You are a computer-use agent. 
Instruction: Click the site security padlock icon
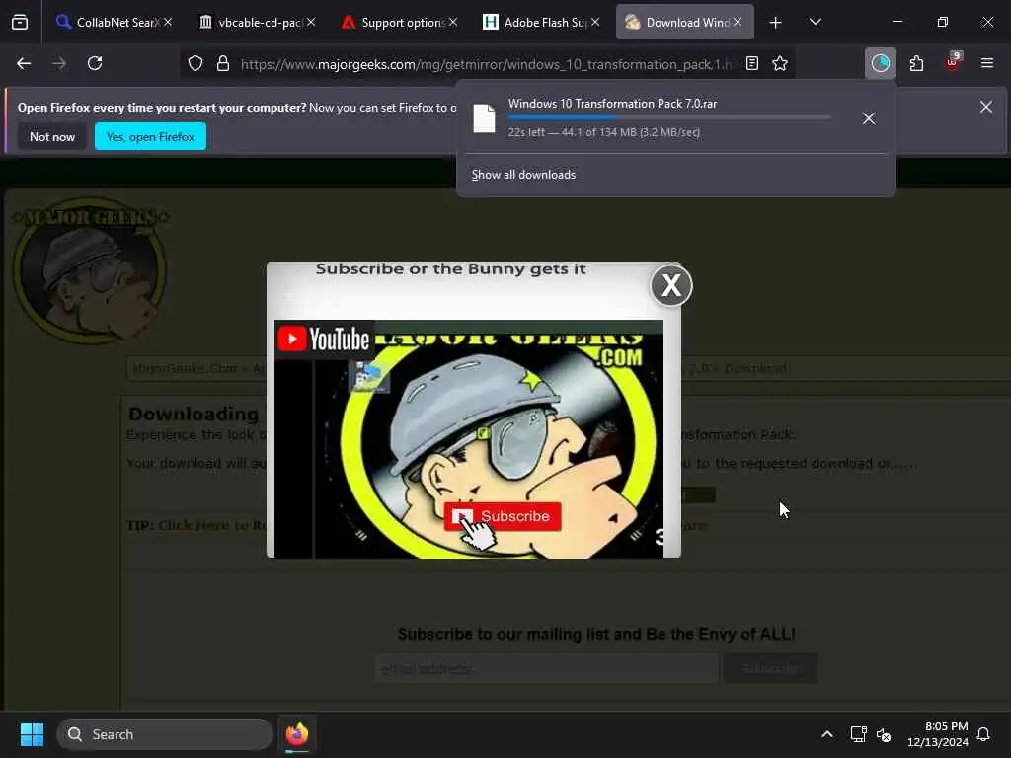coord(223,63)
